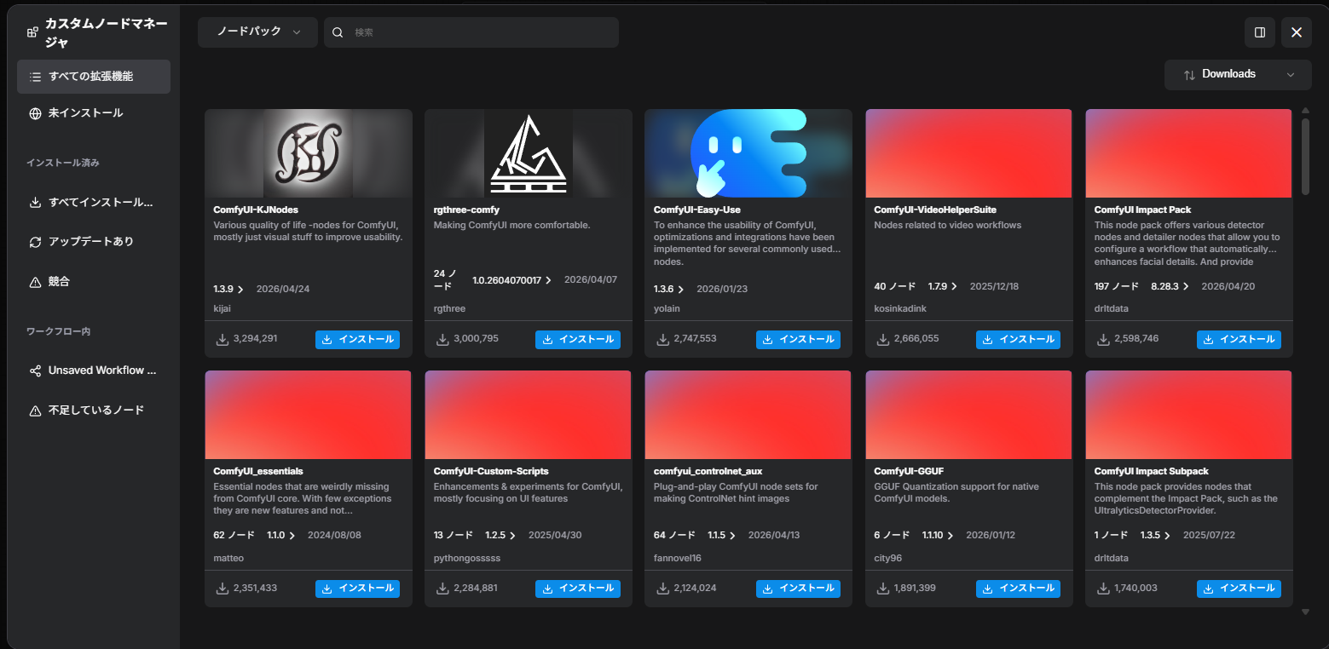The height and width of the screenshot is (649, 1329).
Task: Click download count icon on rgthree-comfy card
Action: 442,339
